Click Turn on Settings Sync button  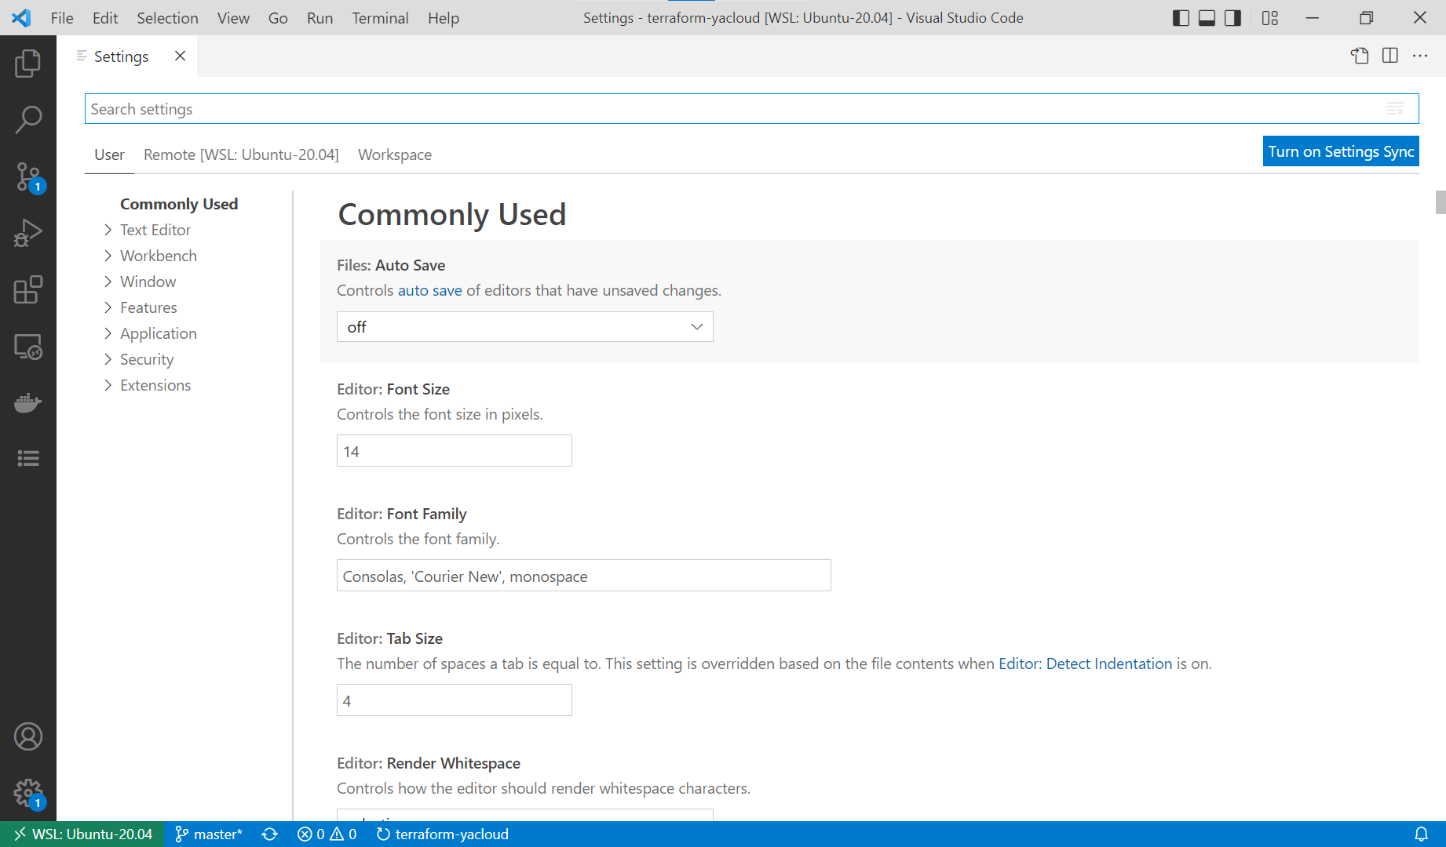point(1341,151)
